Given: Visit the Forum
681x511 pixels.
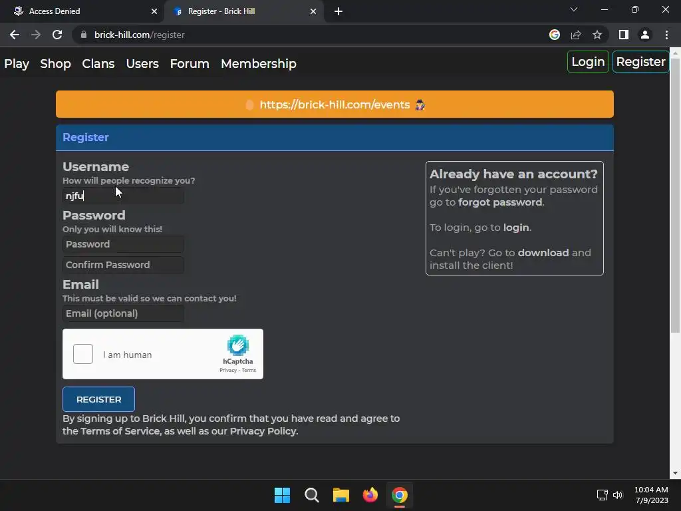Looking at the screenshot, I should click(x=190, y=63).
